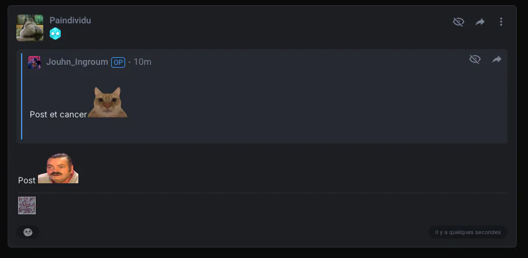Screen dimensions: 528x258
Task: Click the OP badge
Action: tap(118, 62)
